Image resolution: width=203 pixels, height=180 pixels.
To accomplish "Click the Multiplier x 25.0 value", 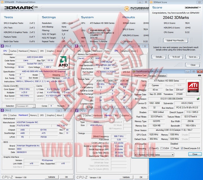I will pyautogui.click(x=24, y=92).
